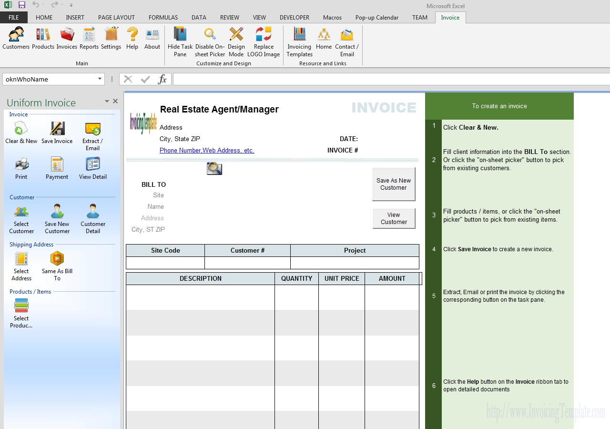Switch to the INSERT tab

(75, 17)
